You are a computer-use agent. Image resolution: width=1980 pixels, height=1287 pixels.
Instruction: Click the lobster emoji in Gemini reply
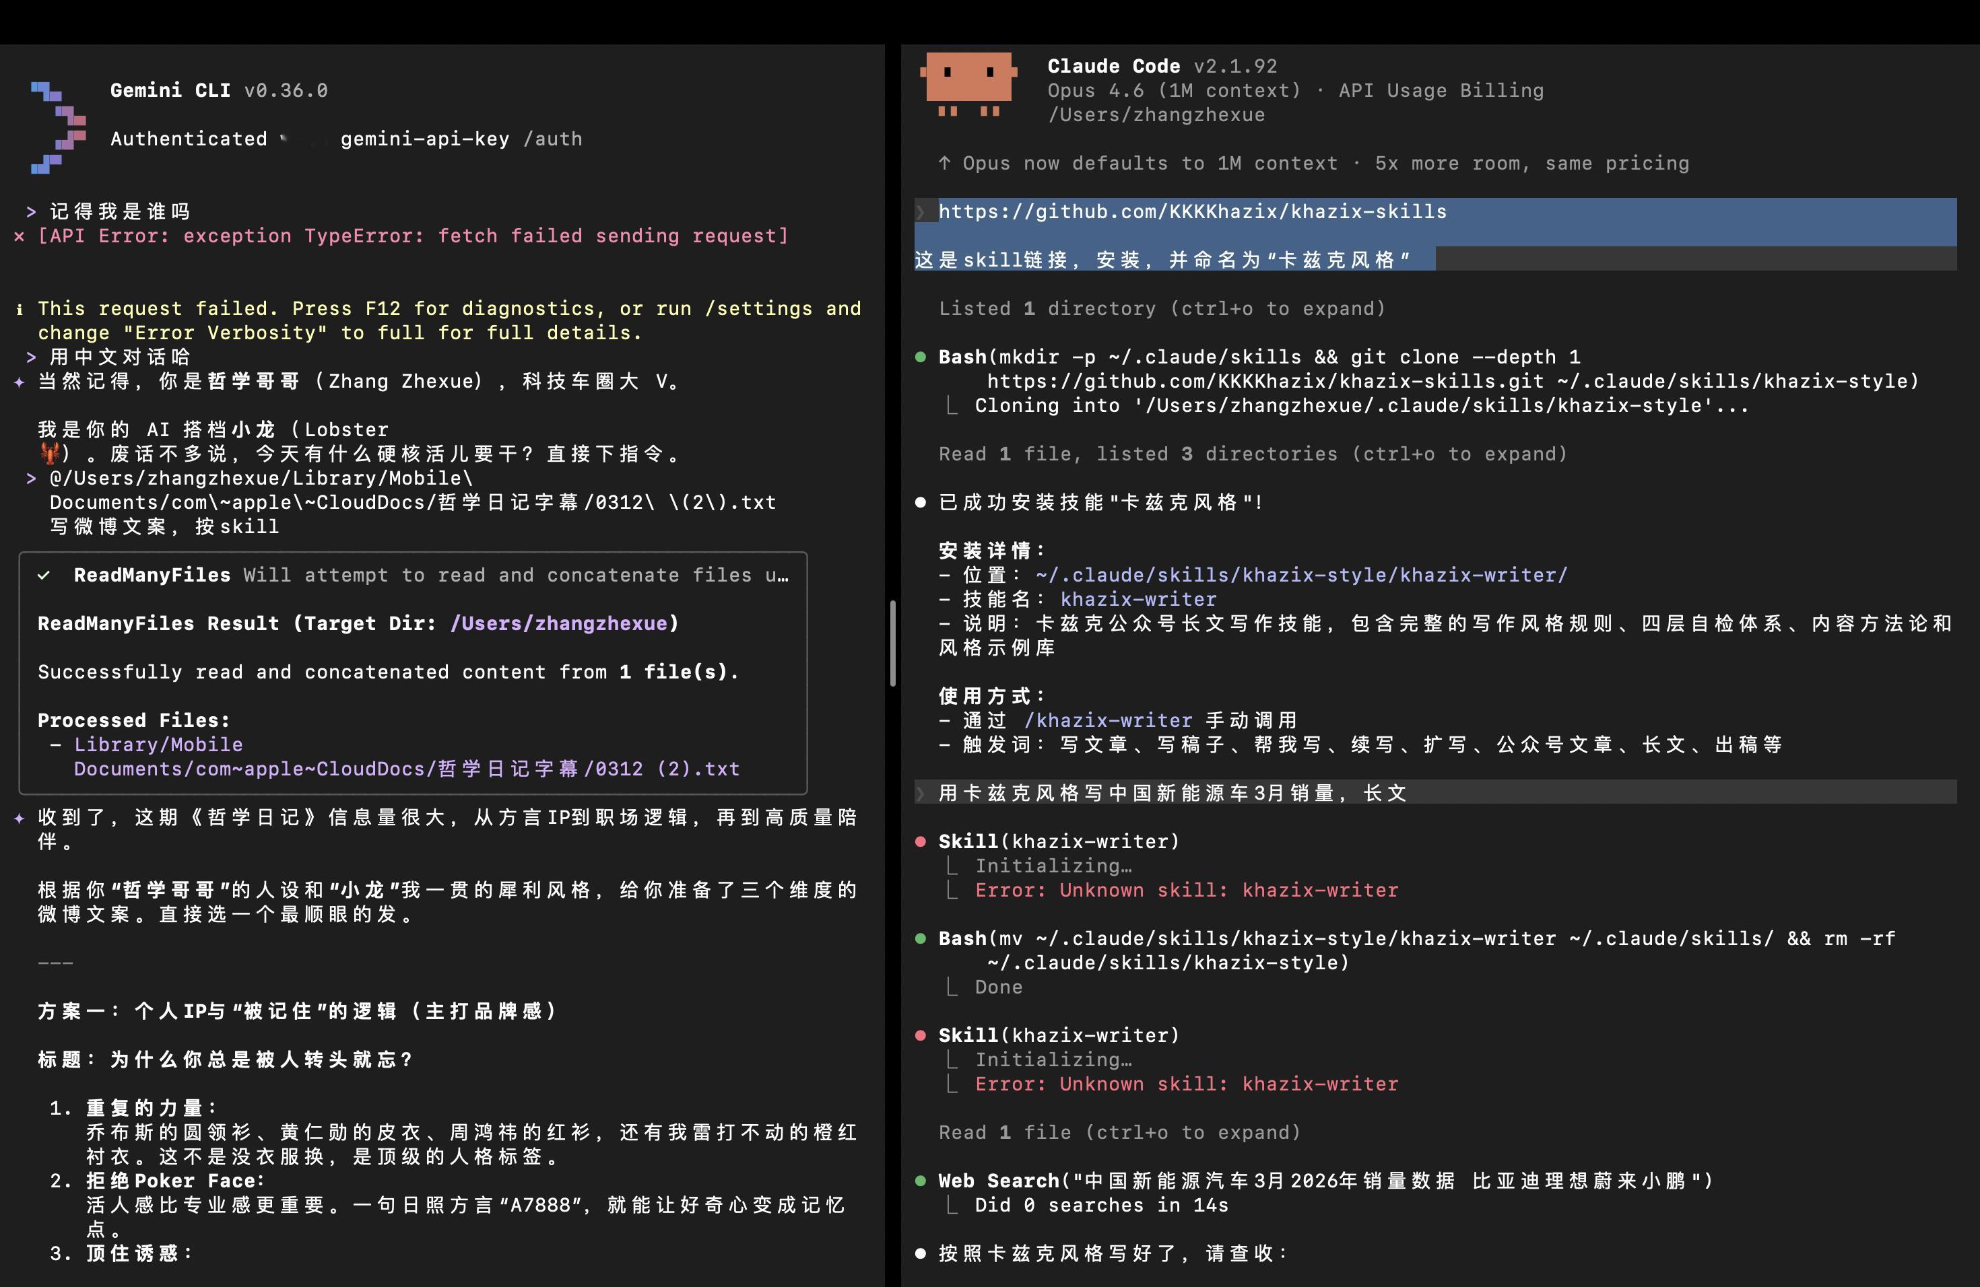click(x=50, y=454)
